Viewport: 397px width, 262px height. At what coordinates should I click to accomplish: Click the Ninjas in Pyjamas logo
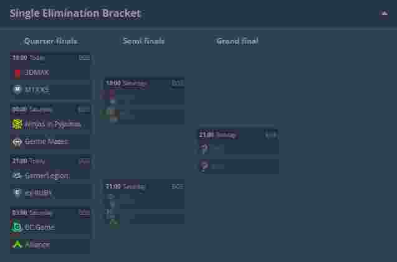[x=17, y=124]
